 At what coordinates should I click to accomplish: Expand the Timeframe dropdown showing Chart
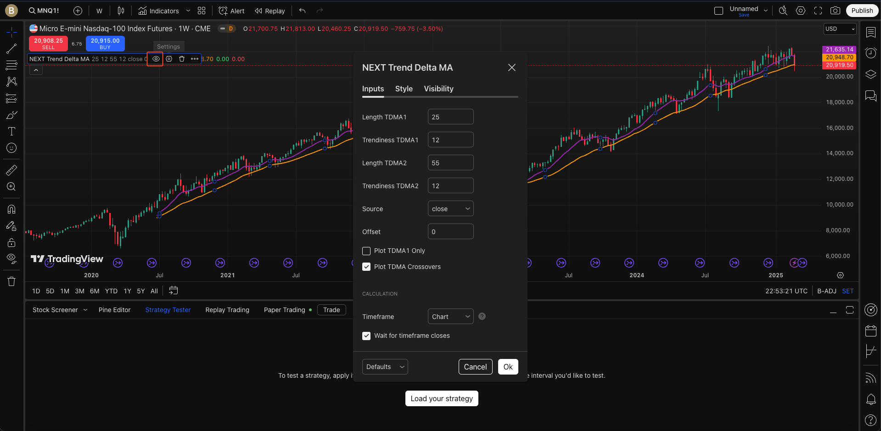pos(450,317)
